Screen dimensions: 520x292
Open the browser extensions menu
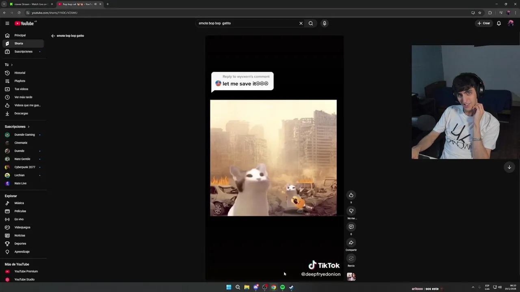490,13
